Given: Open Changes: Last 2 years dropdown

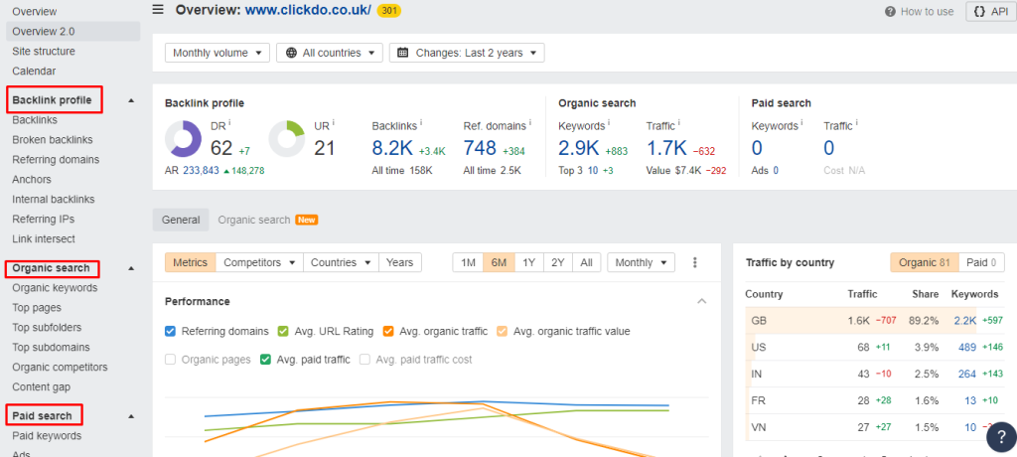Looking at the screenshot, I should 467,53.
